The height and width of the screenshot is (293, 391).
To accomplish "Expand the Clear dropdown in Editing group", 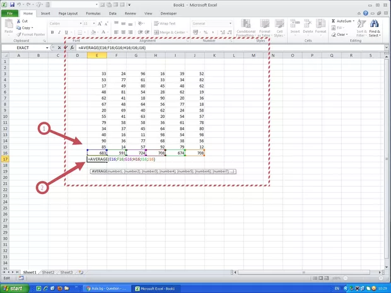I will click(346, 35).
